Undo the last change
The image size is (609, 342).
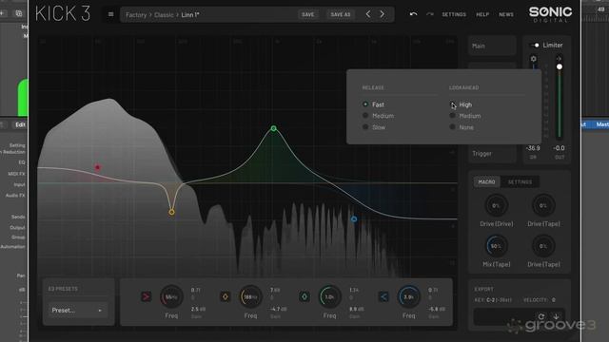(x=413, y=14)
